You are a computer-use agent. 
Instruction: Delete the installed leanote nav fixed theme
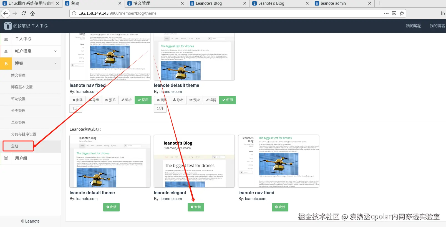tap(78, 100)
